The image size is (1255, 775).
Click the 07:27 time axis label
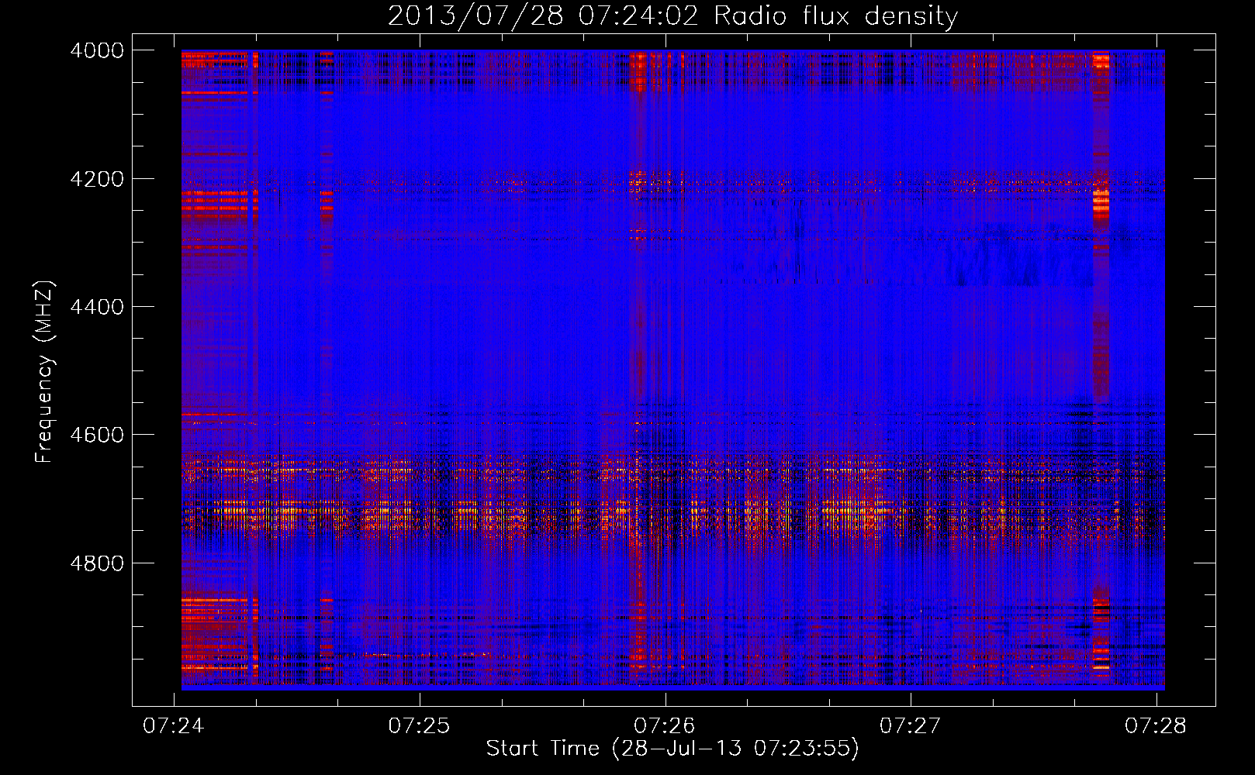tap(910, 725)
